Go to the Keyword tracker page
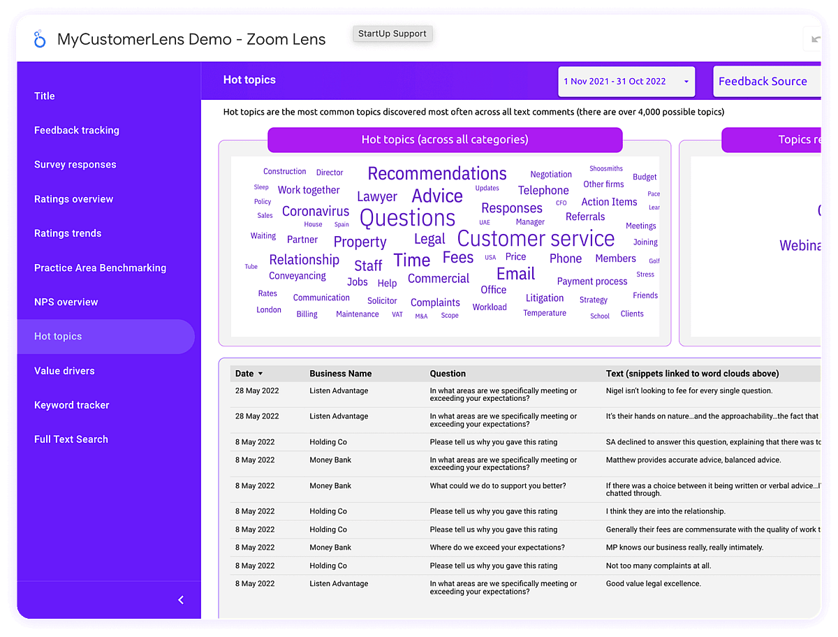Screen dimensions: 838x637 (x=71, y=405)
